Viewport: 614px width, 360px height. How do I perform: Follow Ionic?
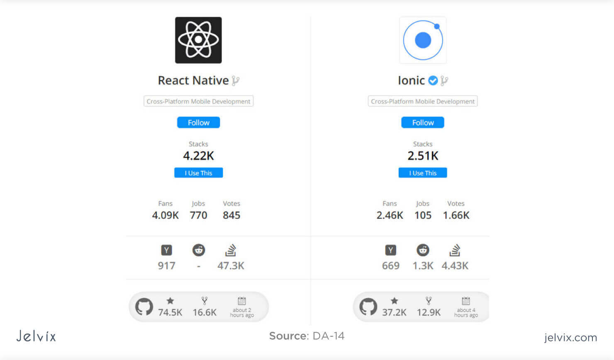422,122
